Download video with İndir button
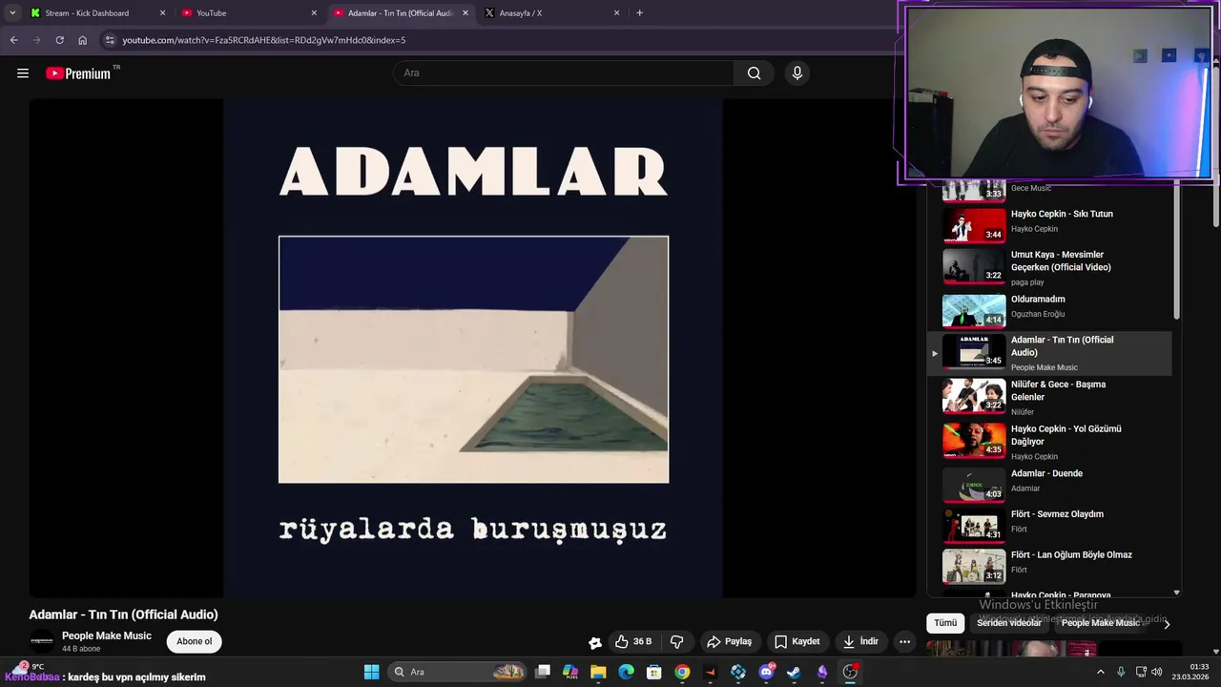The height and width of the screenshot is (687, 1221). 859,641
